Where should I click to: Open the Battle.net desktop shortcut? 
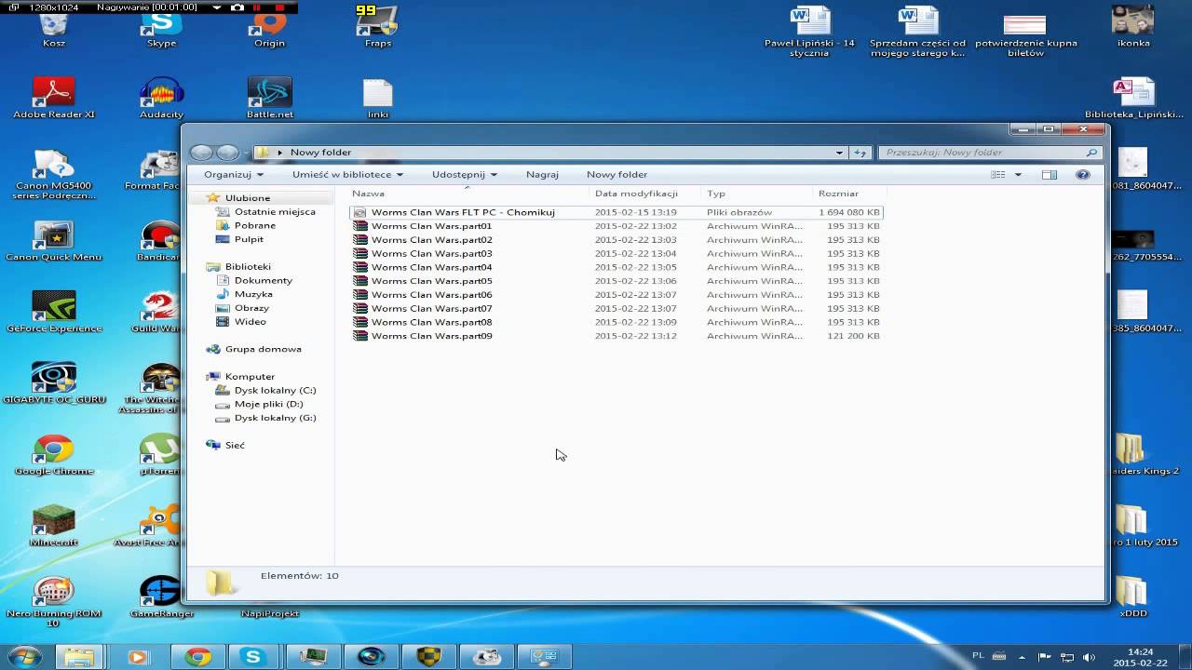[269, 98]
